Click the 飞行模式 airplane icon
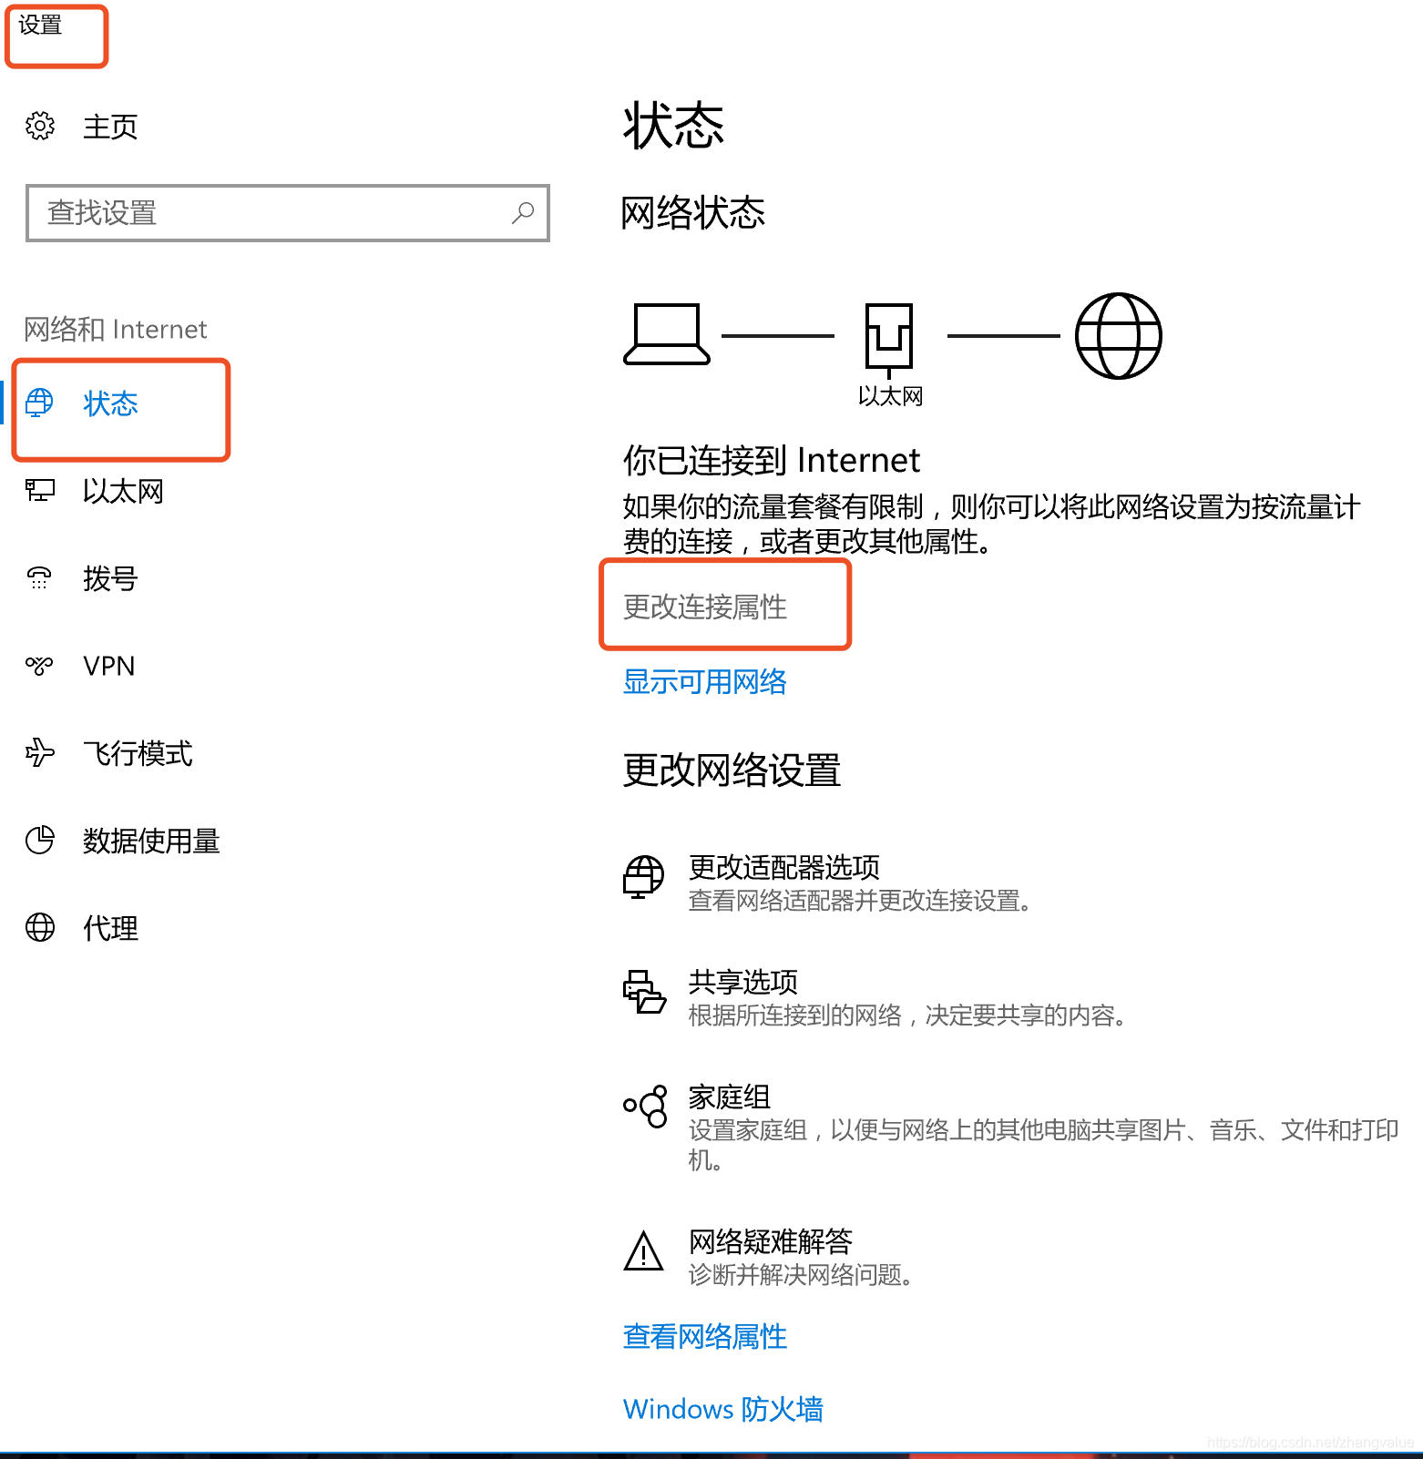The width and height of the screenshot is (1423, 1459). (x=40, y=752)
